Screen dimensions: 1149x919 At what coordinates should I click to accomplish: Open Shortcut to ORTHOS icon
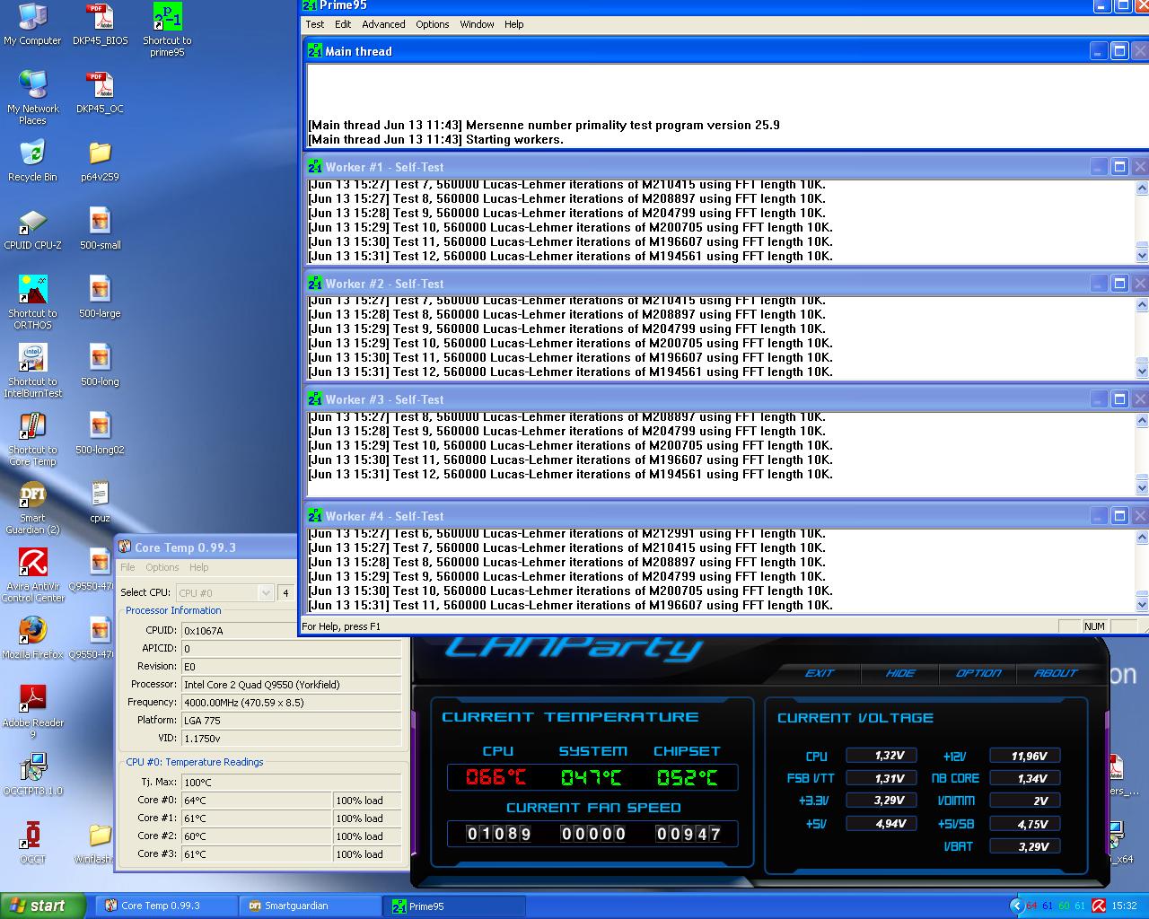(32, 303)
